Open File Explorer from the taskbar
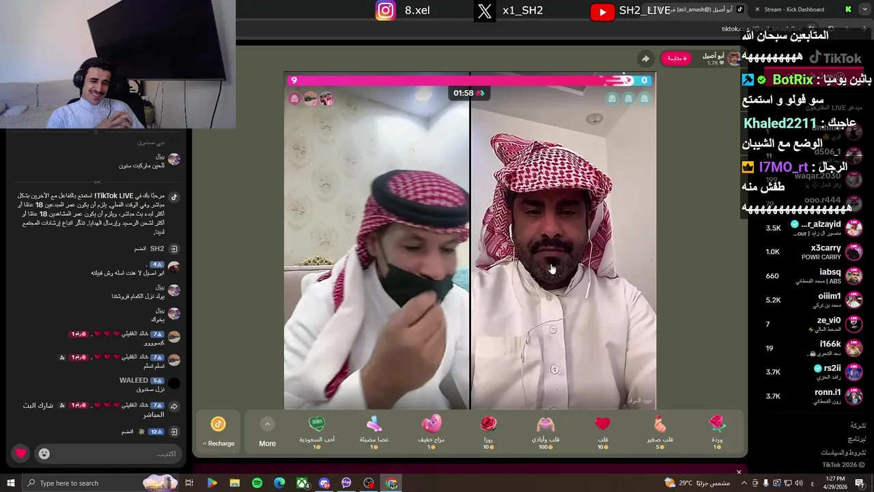 click(x=234, y=483)
